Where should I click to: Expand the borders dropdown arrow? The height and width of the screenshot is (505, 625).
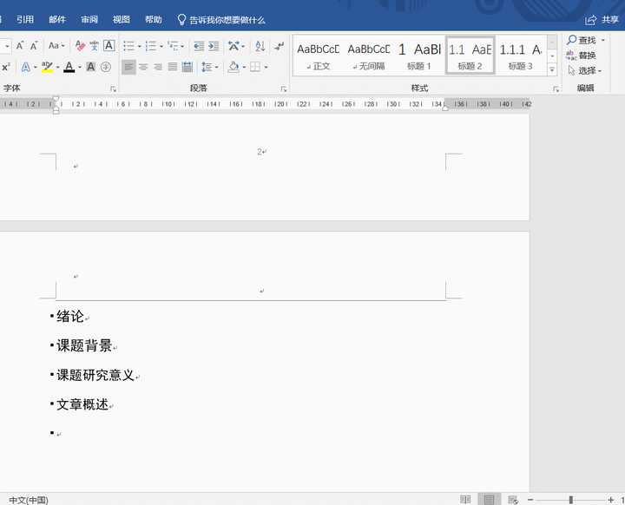click(266, 68)
